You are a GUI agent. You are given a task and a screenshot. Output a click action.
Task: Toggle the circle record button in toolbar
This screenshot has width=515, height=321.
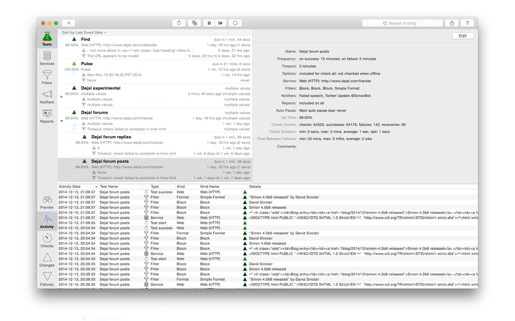tap(235, 23)
